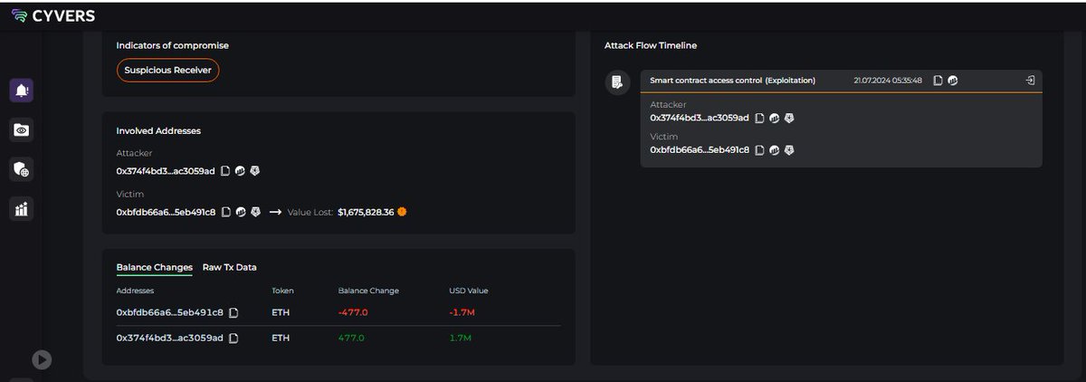Open the eye monitoring icon in sidebar
This screenshot has width=1086, height=382.
(22, 130)
